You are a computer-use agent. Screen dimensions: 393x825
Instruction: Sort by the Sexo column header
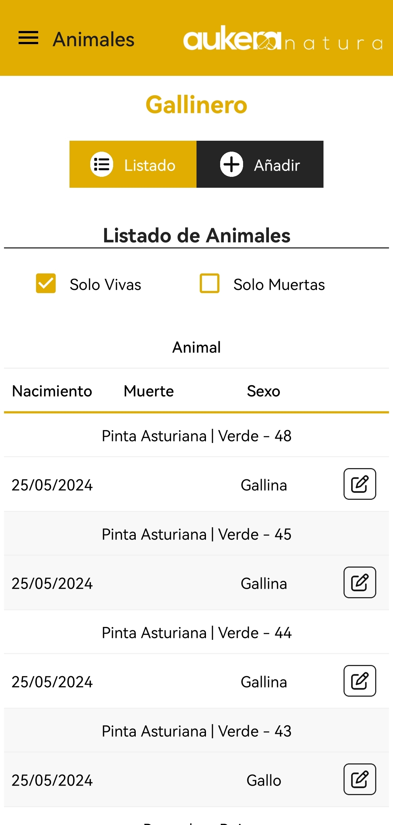coord(263,391)
